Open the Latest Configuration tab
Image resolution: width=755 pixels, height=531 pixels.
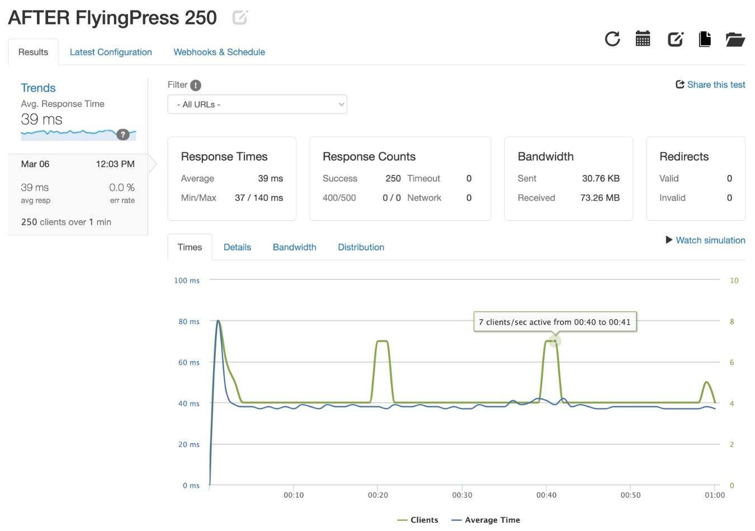point(111,52)
